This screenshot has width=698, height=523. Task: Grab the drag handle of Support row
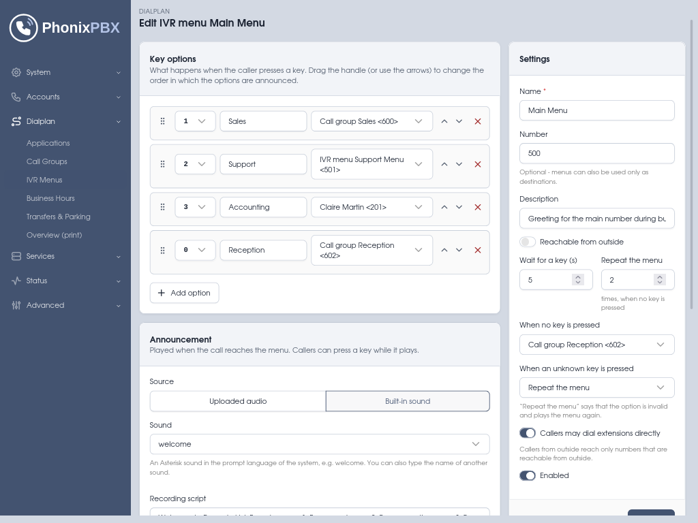(162, 164)
